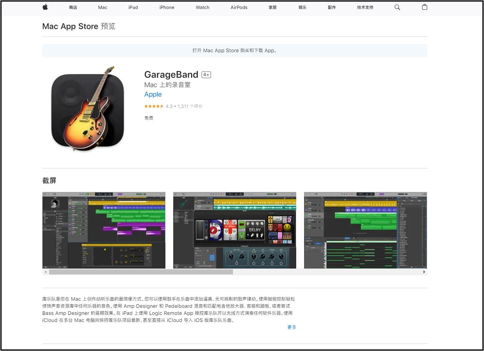The width and height of the screenshot is (484, 351).
Task: Expand description with 更多 link
Action: pyautogui.click(x=291, y=327)
